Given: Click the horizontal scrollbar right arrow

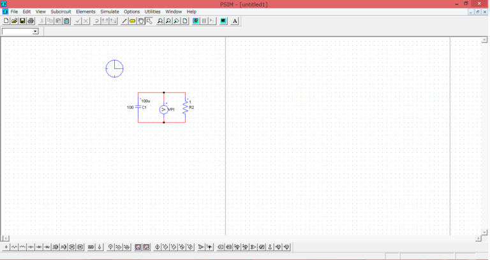Looking at the screenshot, I should 478,238.
